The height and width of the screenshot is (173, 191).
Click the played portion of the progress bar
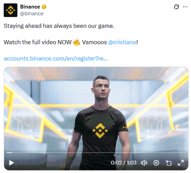[x=9, y=153]
